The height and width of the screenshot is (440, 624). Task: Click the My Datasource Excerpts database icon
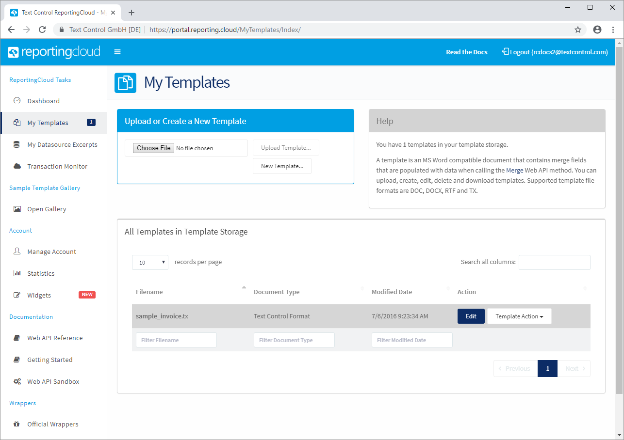[x=17, y=144]
